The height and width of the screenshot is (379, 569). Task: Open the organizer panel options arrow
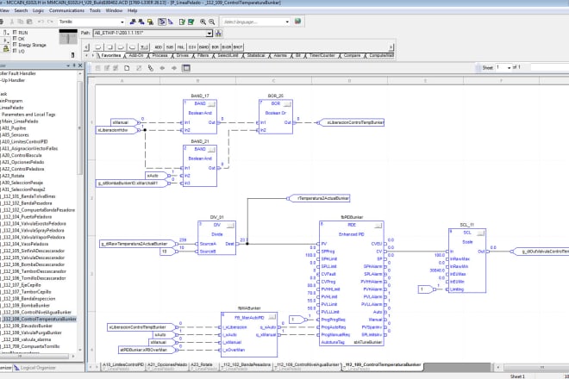[x=68, y=65]
